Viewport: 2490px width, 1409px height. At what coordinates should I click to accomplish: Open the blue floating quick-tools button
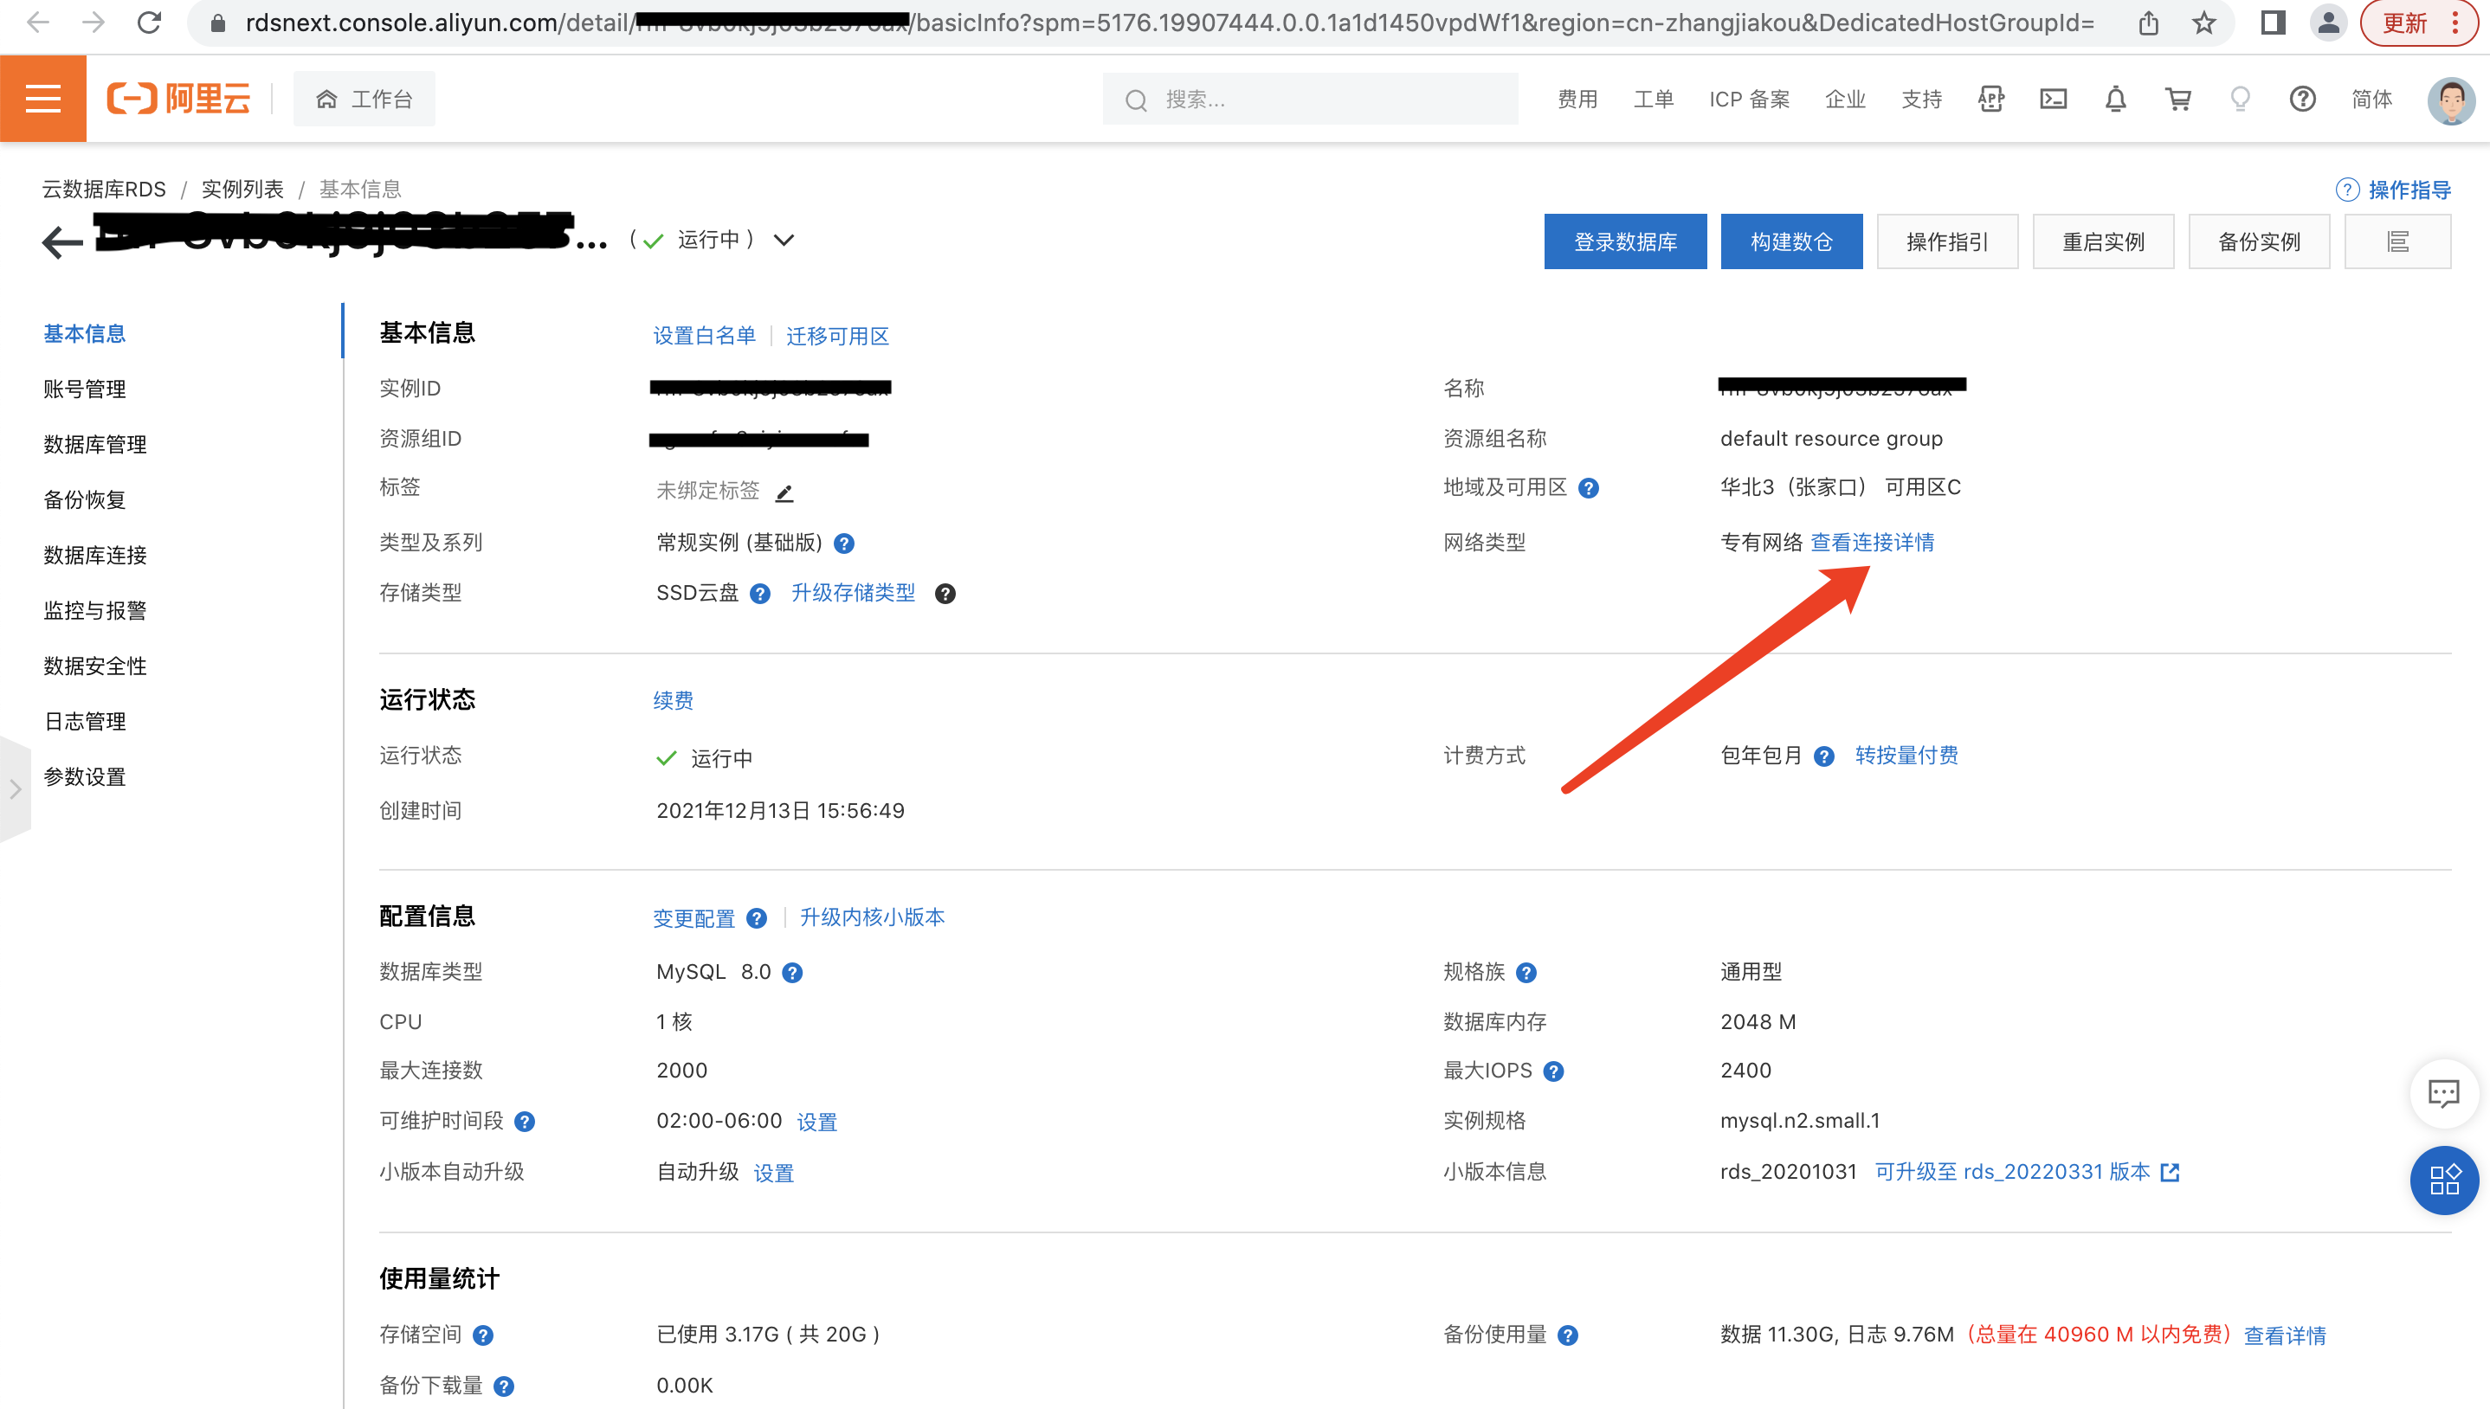[x=2443, y=1180]
